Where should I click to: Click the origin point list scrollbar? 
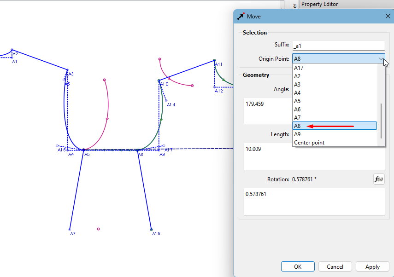(381, 121)
